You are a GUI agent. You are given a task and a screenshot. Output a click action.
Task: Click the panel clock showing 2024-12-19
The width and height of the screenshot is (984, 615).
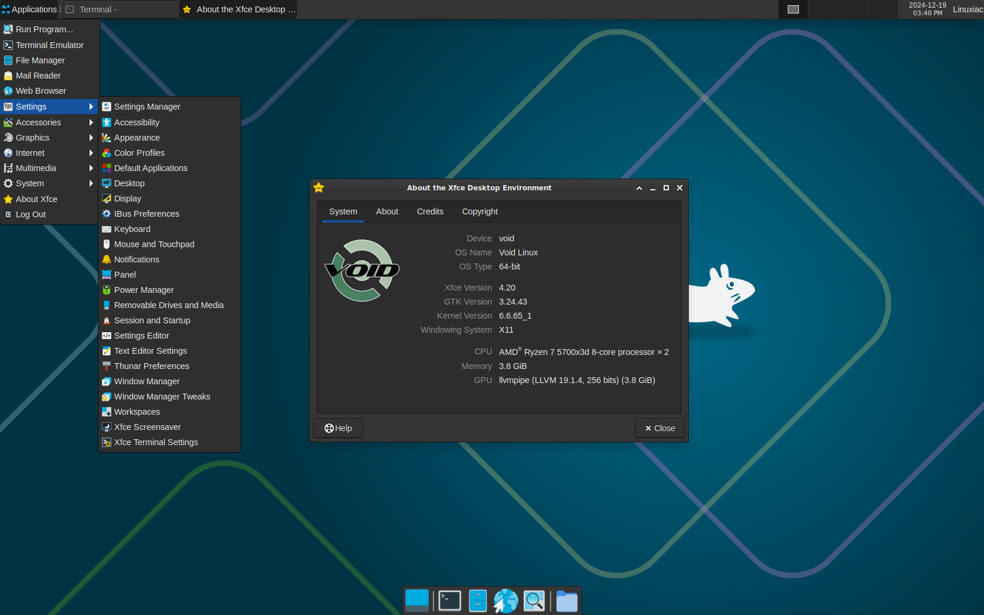click(x=927, y=9)
